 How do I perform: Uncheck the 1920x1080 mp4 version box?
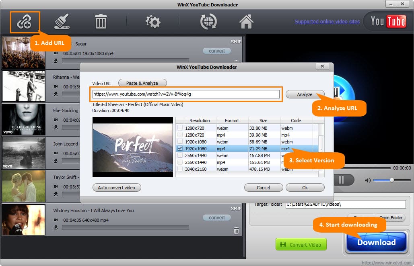pos(180,148)
